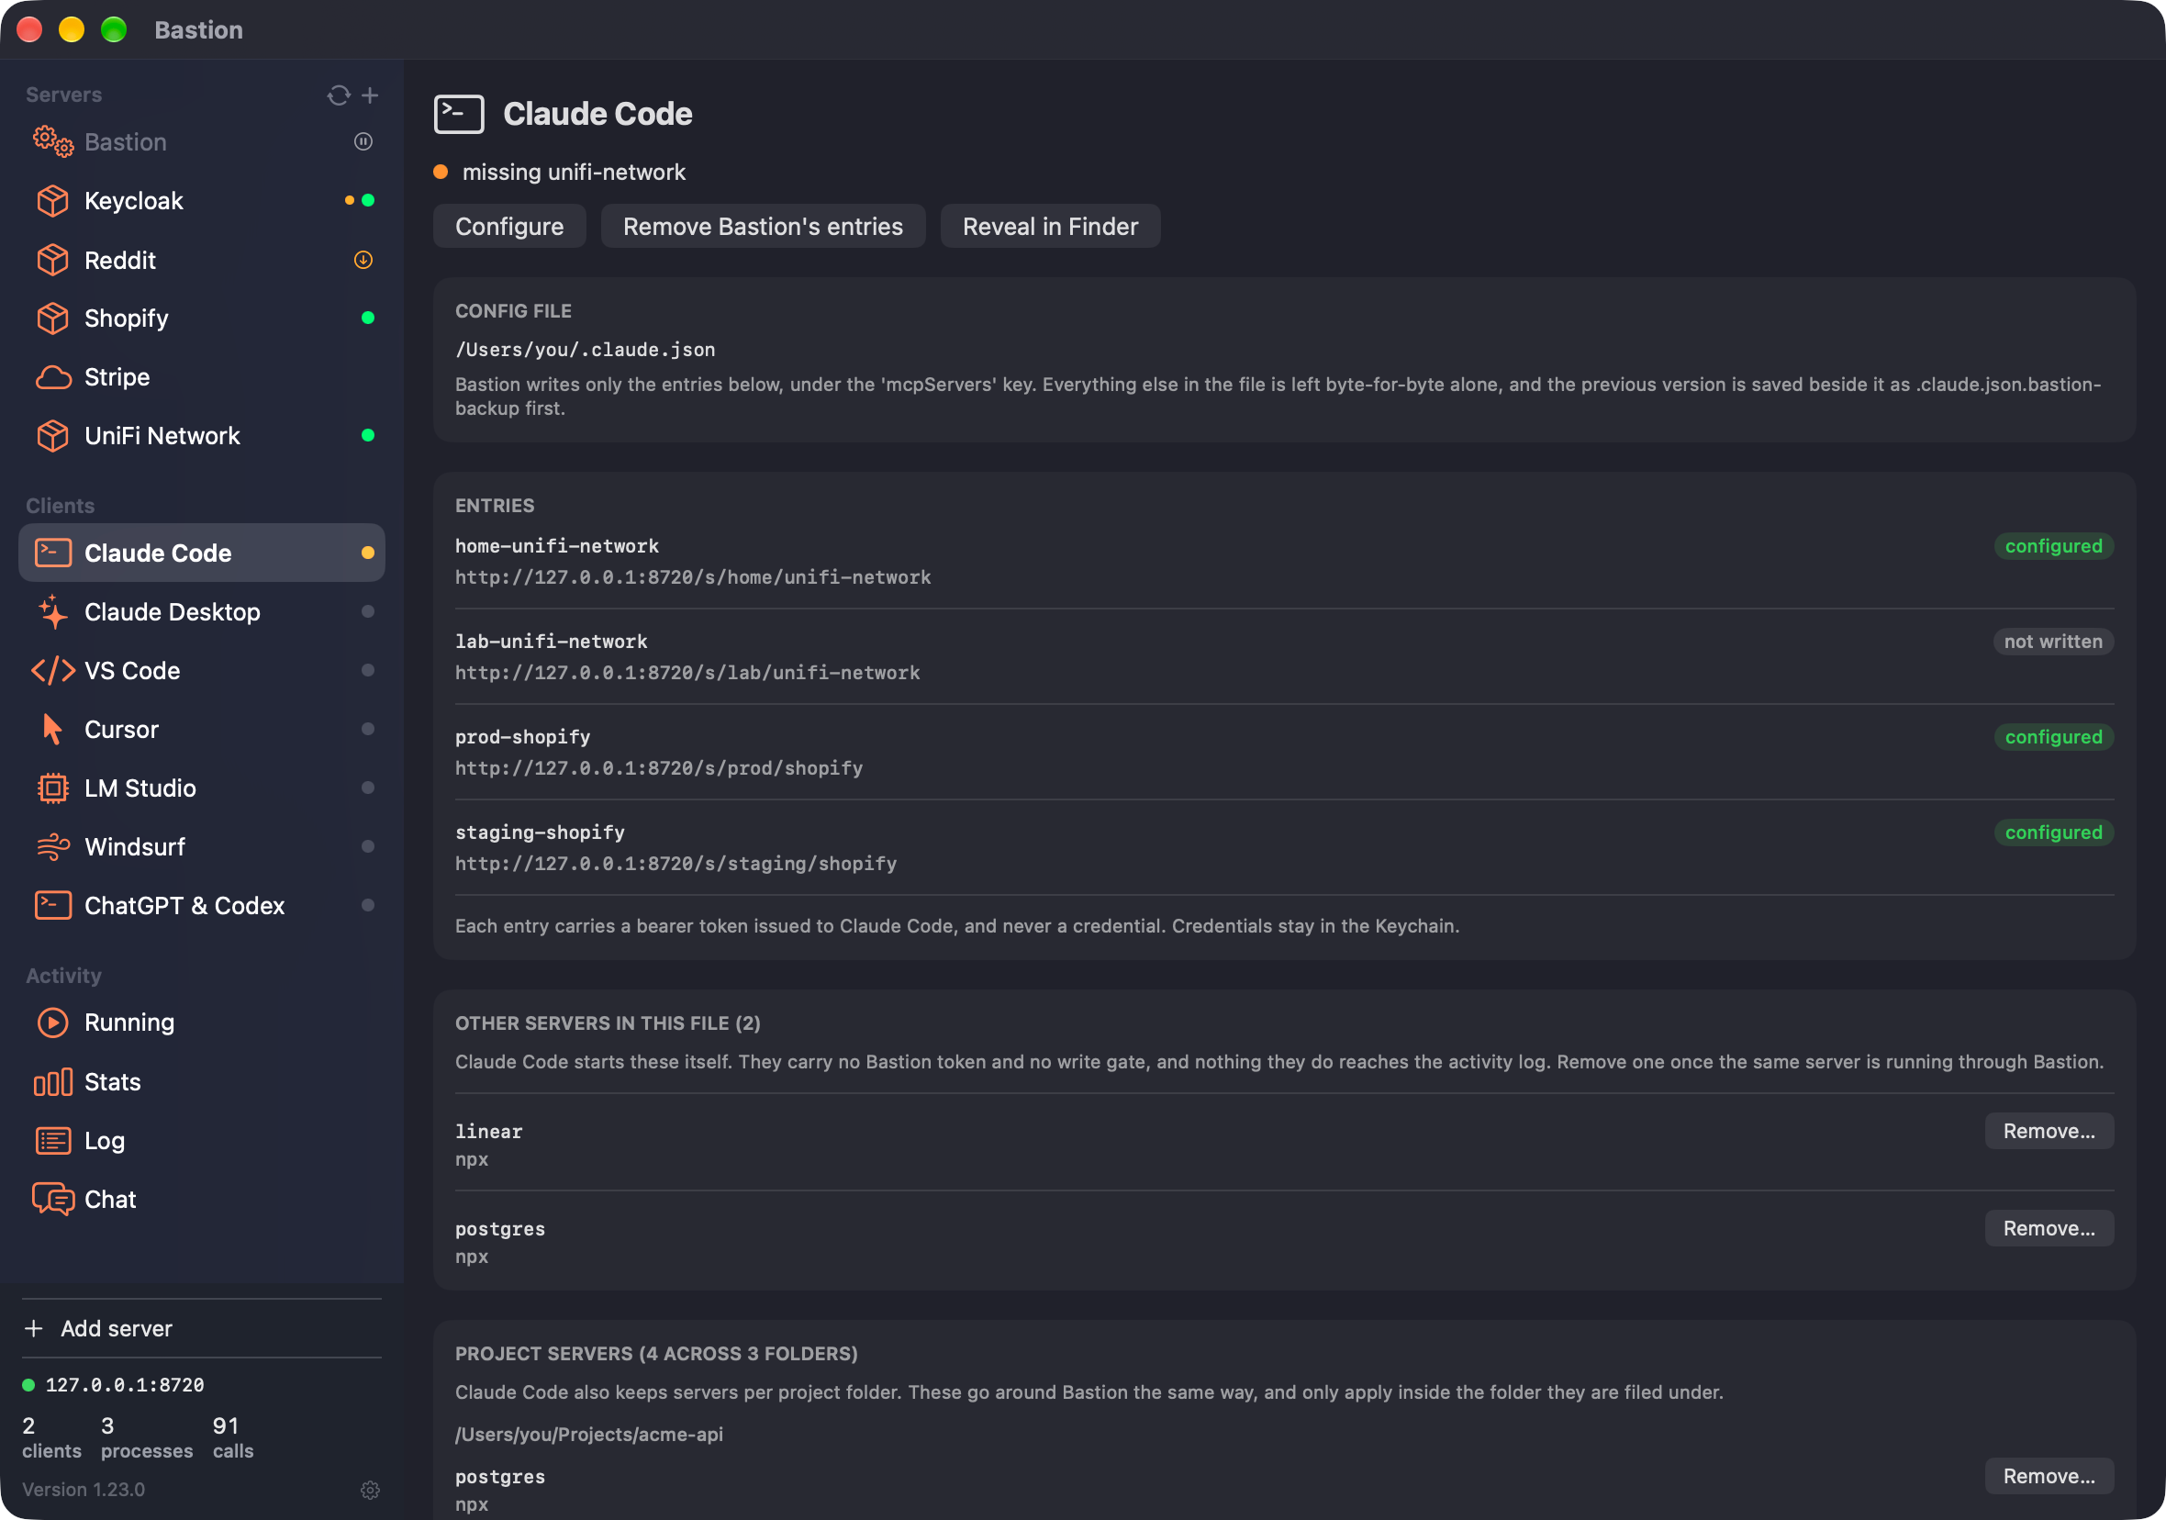
Task: Click the /Users/you/Projects/acme-api folder path
Action: [588, 1434]
